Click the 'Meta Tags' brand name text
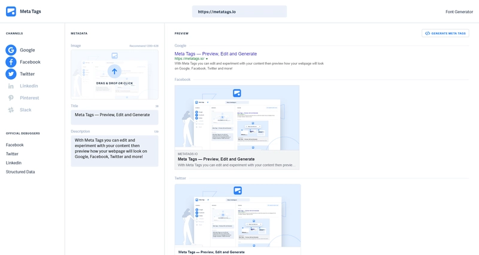Screen dimensions: 479x255 31,11
